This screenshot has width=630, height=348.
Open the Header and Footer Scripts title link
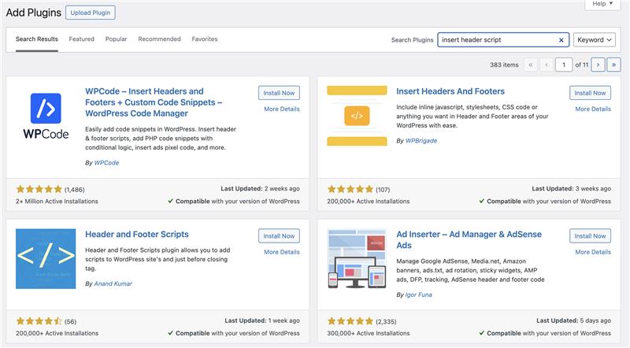(x=137, y=235)
